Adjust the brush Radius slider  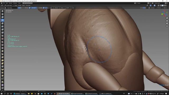coord(23,8)
